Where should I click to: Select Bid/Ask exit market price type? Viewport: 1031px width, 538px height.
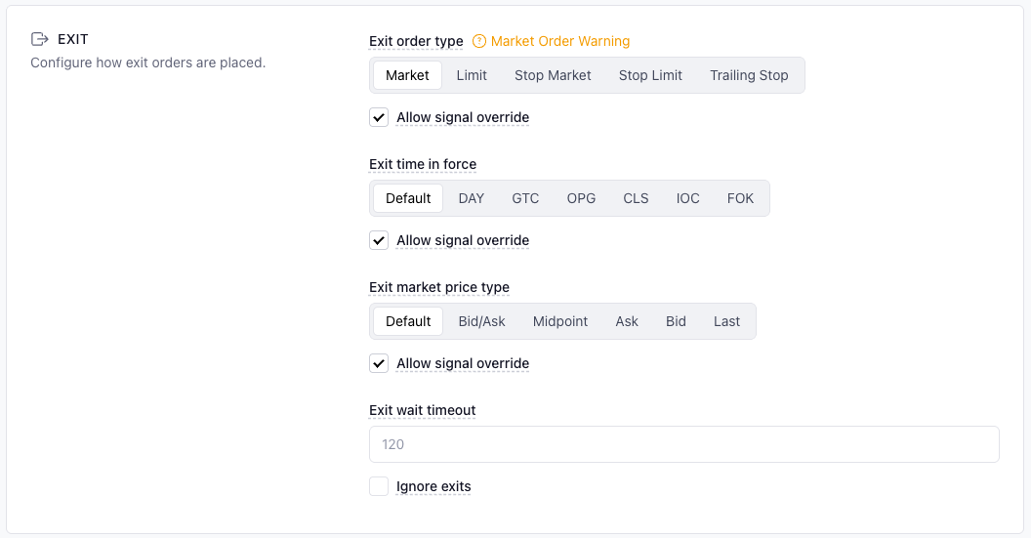[482, 321]
